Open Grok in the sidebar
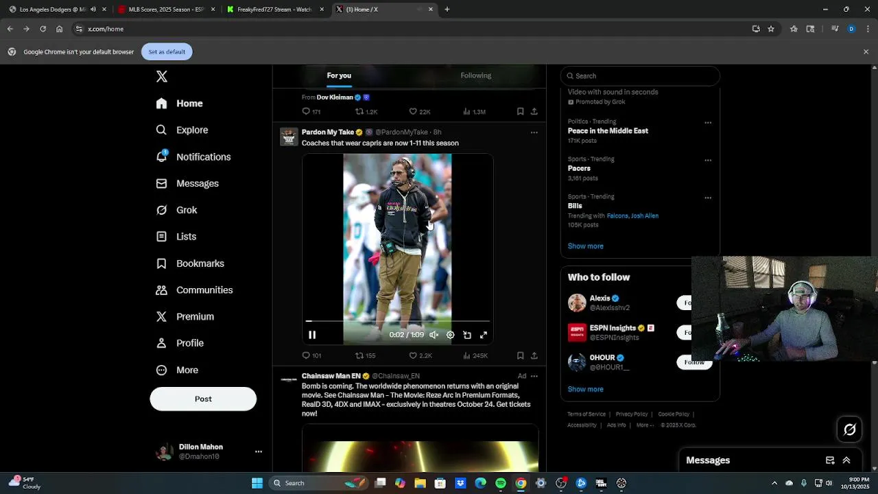This screenshot has height=494, width=878. coord(176,210)
